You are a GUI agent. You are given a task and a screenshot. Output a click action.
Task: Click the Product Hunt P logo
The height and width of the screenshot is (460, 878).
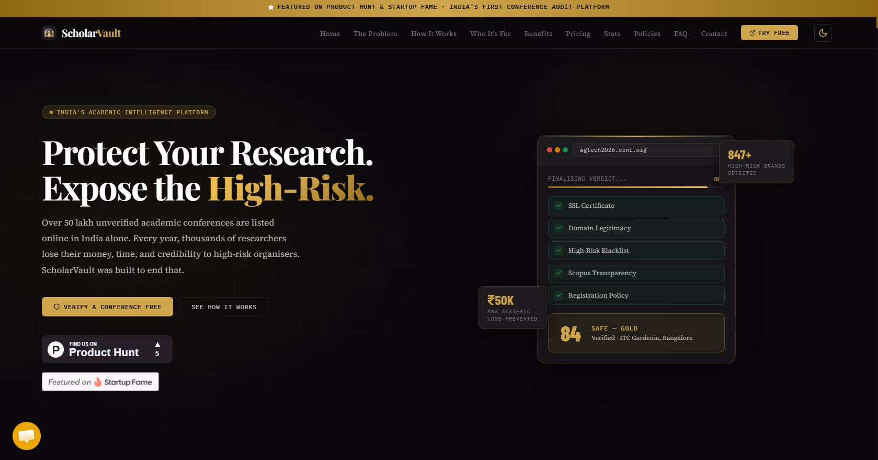coord(56,349)
